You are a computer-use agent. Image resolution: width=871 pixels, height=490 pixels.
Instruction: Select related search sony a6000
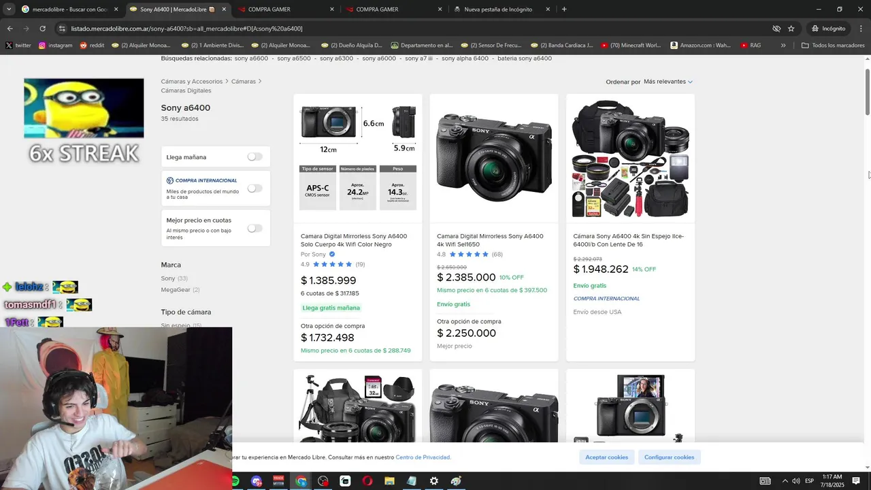point(379,59)
